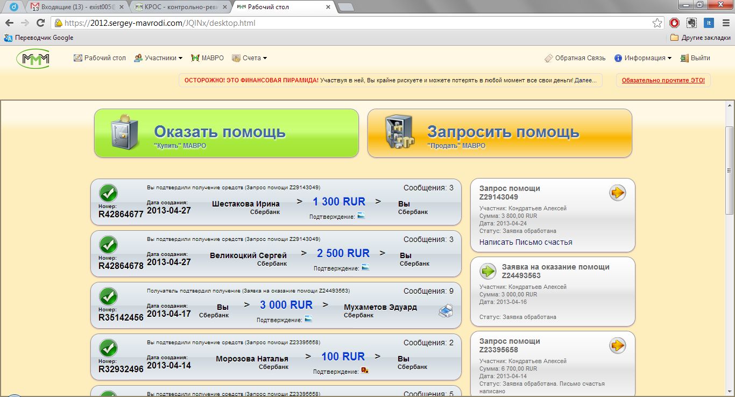Expand the Счета dropdown menu
The height and width of the screenshot is (397, 735).
click(249, 58)
